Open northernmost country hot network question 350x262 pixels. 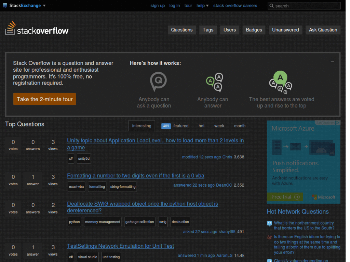(x=304, y=225)
